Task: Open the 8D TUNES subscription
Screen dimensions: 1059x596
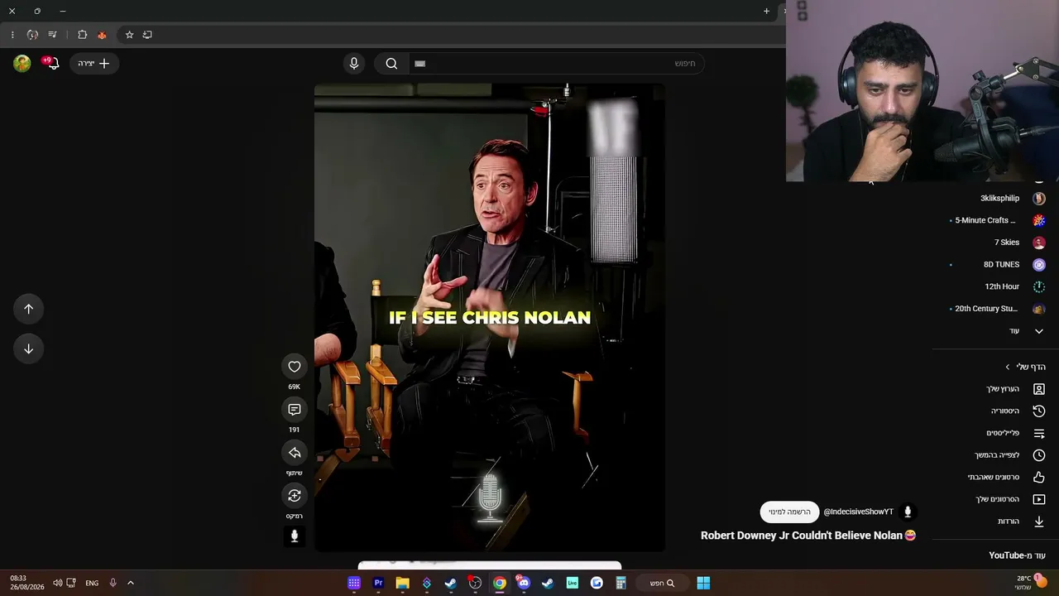Action: (x=993, y=265)
